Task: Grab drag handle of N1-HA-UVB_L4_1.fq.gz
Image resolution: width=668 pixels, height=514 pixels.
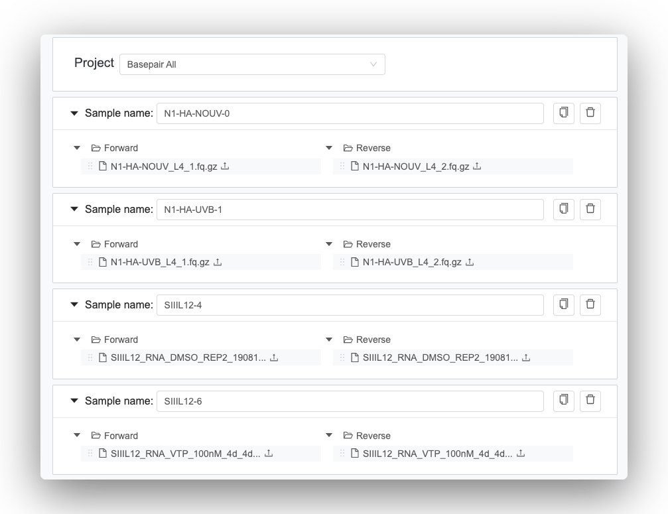Action: click(x=90, y=262)
